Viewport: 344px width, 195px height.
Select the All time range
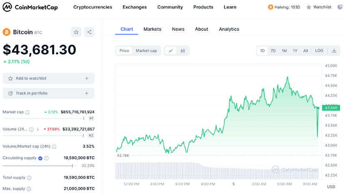coord(306,51)
